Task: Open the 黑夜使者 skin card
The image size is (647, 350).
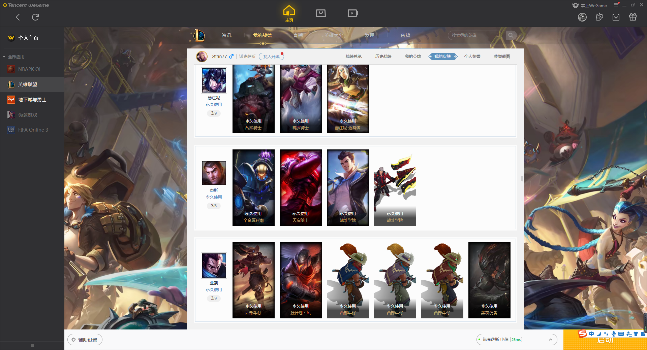Action: click(489, 280)
